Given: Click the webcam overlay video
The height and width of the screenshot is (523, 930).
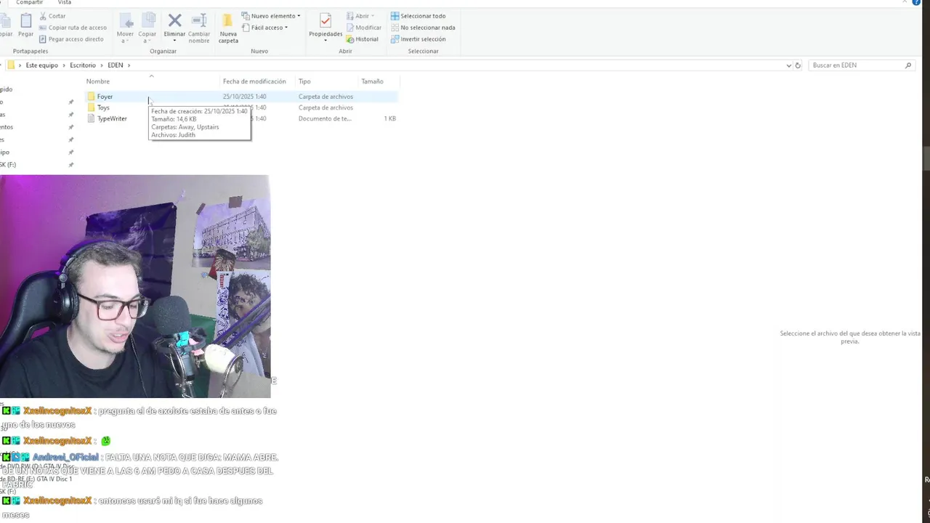Looking at the screenshot, I should pos(135,286).
